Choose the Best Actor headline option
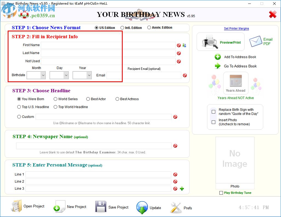The image size is (281, 217). click(88, 99)
